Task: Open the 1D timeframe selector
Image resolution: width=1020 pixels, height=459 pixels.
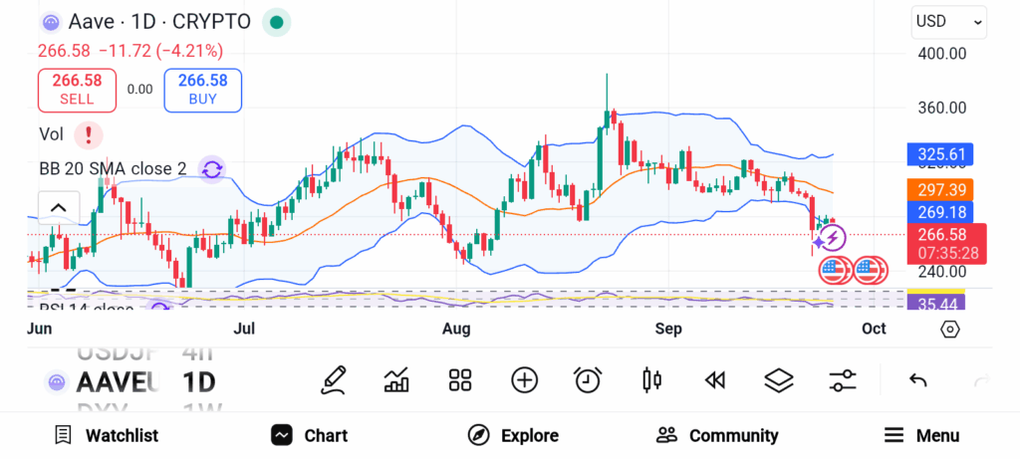Action: [x=198, y=381]
